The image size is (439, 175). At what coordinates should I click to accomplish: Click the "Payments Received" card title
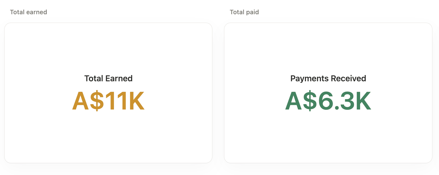[328, 78]
